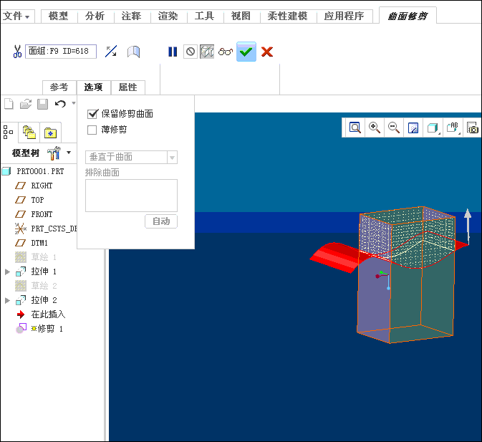Click the zoom out magnifier icon

[x=393, y=128]
